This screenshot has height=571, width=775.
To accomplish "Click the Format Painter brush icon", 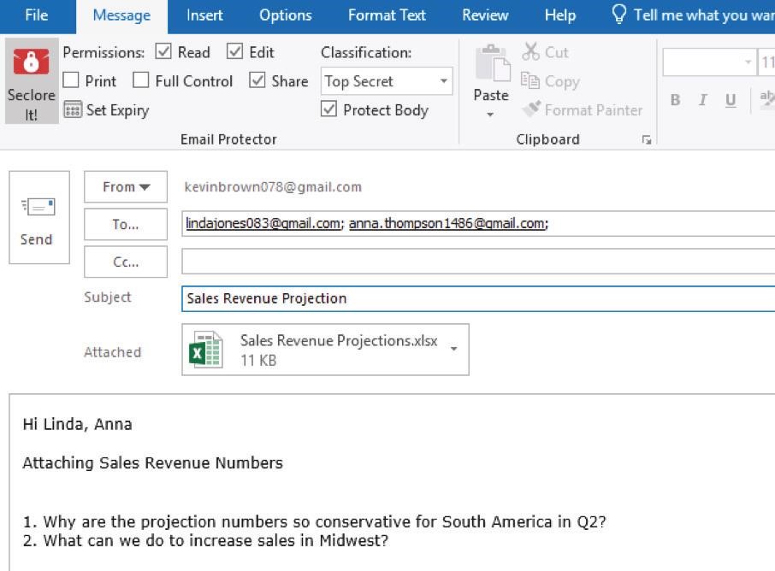I will coord(531,110).
